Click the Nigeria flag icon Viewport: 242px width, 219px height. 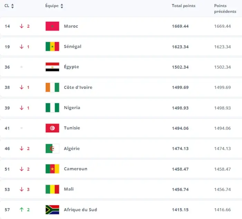(52, 108)
